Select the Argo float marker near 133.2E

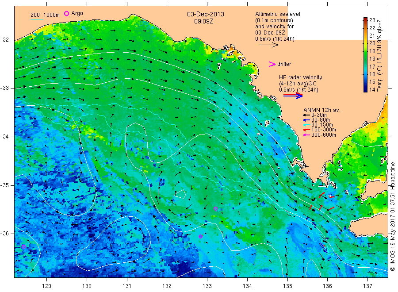(x=215, y=209)
